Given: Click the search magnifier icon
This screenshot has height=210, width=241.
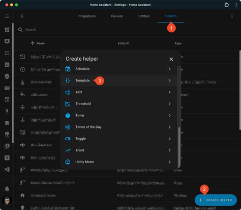Looking at the screenshot, I should point(20,30).
